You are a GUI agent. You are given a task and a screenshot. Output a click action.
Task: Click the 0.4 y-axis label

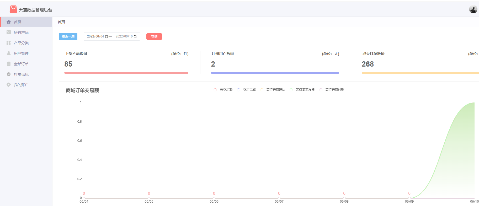[x=79, y=160]
